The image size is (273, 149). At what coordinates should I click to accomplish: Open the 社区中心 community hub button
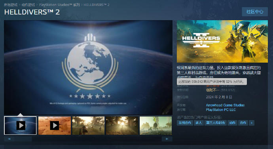pos(255,11)
